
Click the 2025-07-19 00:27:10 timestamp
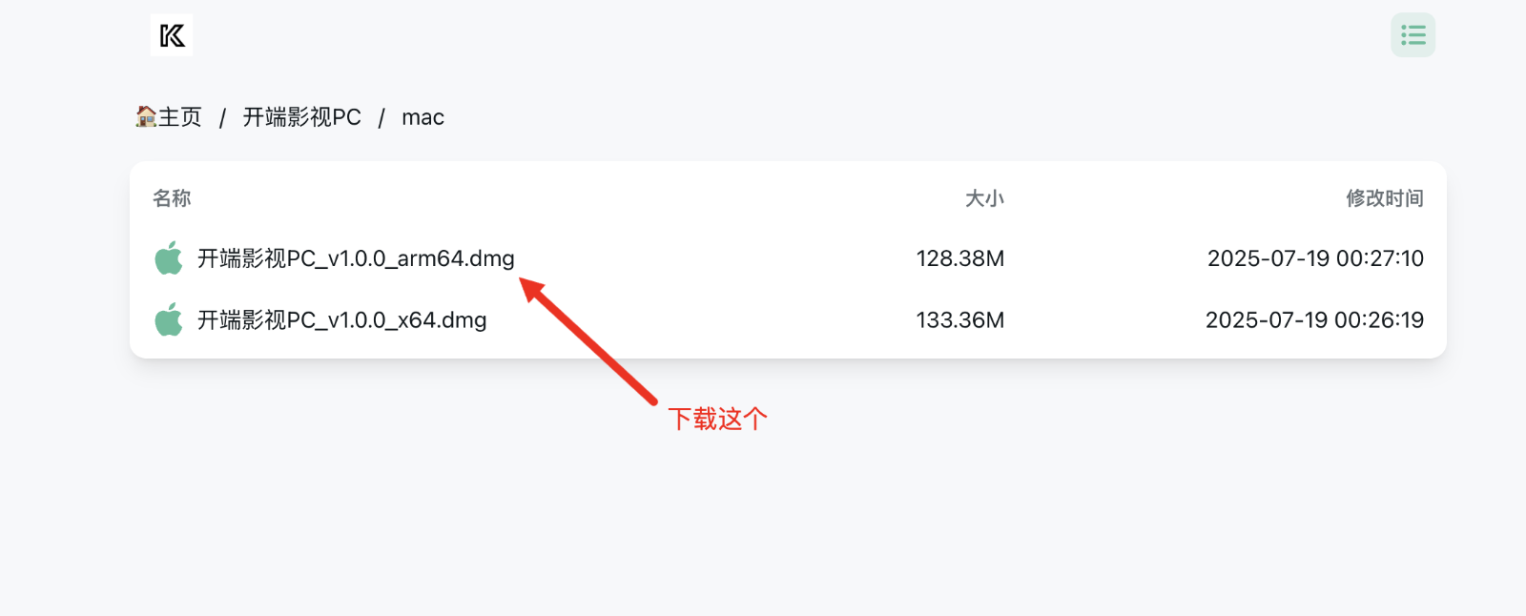point(1315,258)
